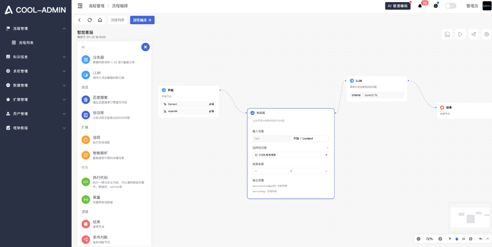This screenshot has height=247, width=492.
Task: Add a 变量 variable node
Action: pyautogui.click(x=114, y=200)
